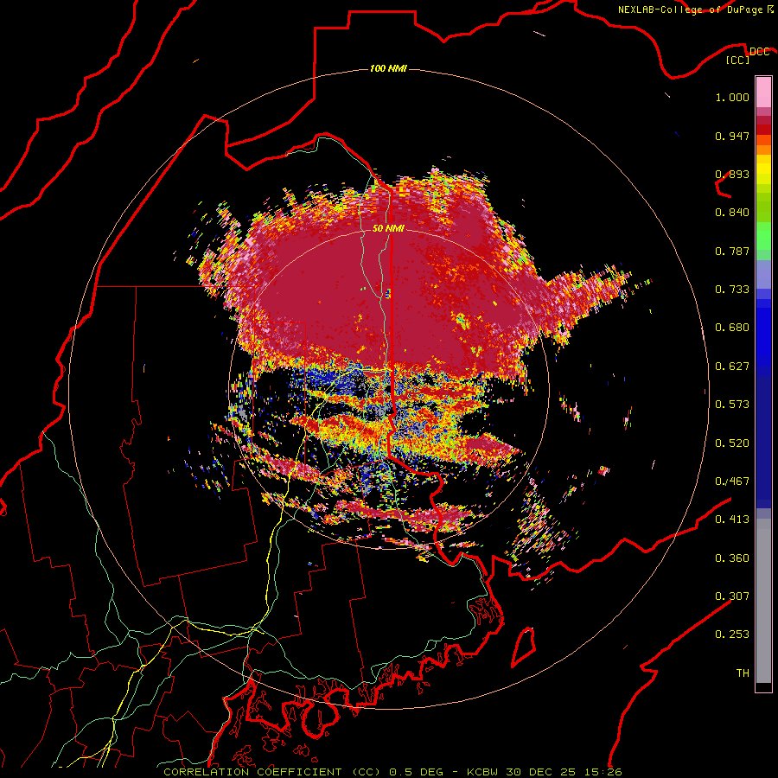Click the KCBW radar site identifier
This screenshot has width=778, height=778.
click(484, 772)
